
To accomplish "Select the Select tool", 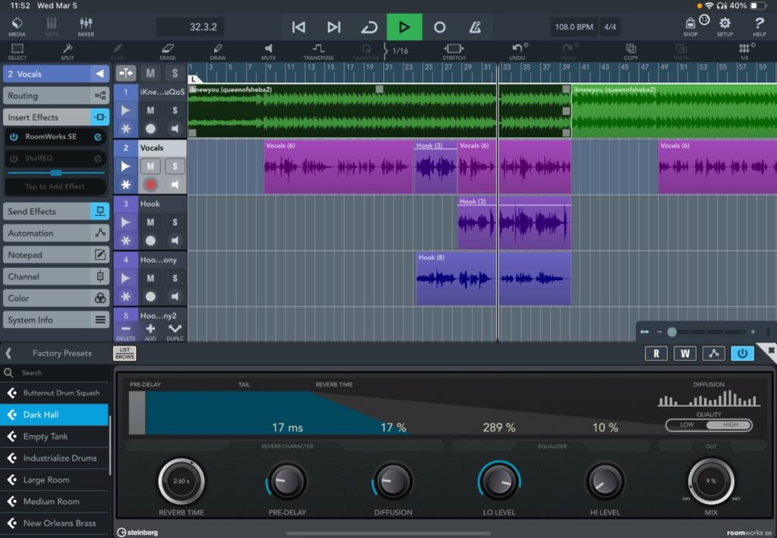I will point(17,52).
